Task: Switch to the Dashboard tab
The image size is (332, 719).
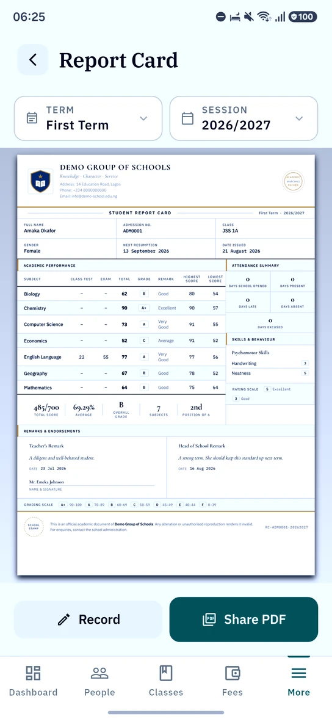Action: pos(33,681)
